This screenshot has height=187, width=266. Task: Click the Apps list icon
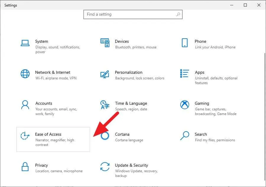click(x=184, y=73)
